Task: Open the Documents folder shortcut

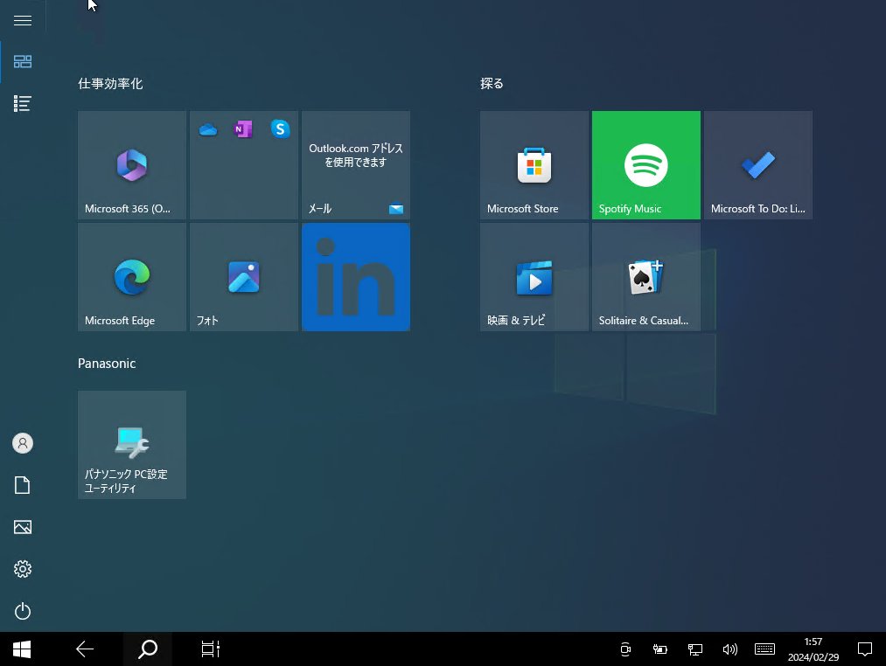Action: click(23, 485)
